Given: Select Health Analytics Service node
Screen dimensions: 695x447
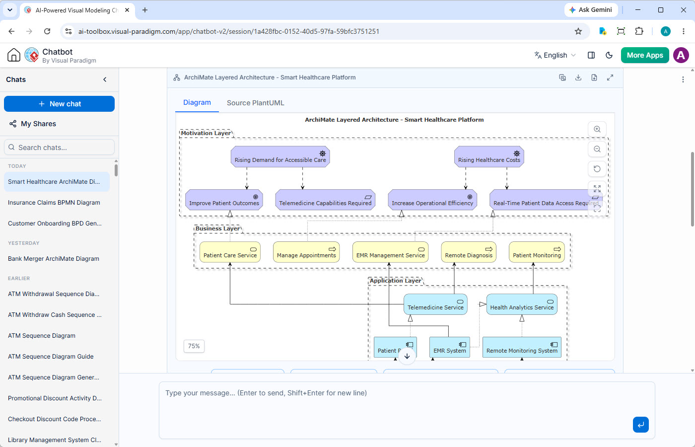Looking at the screenshot, I should 522,304.
